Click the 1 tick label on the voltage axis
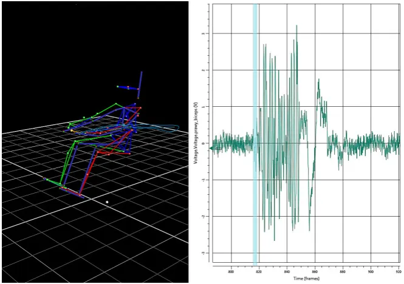 pos(204,107)
